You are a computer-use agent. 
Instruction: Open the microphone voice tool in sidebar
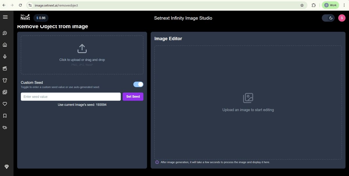click(x=5, y=57)
